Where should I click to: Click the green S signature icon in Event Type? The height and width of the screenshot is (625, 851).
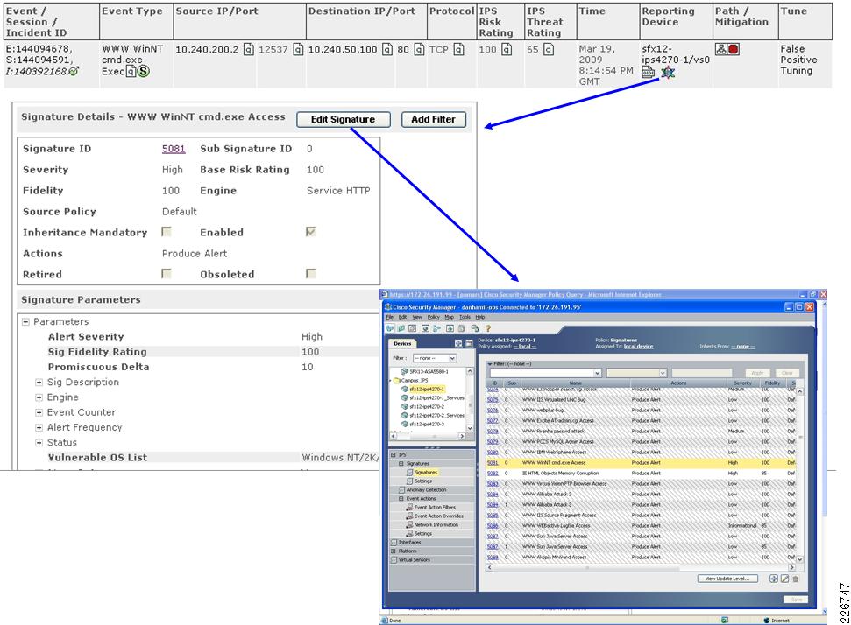(143, 71)
